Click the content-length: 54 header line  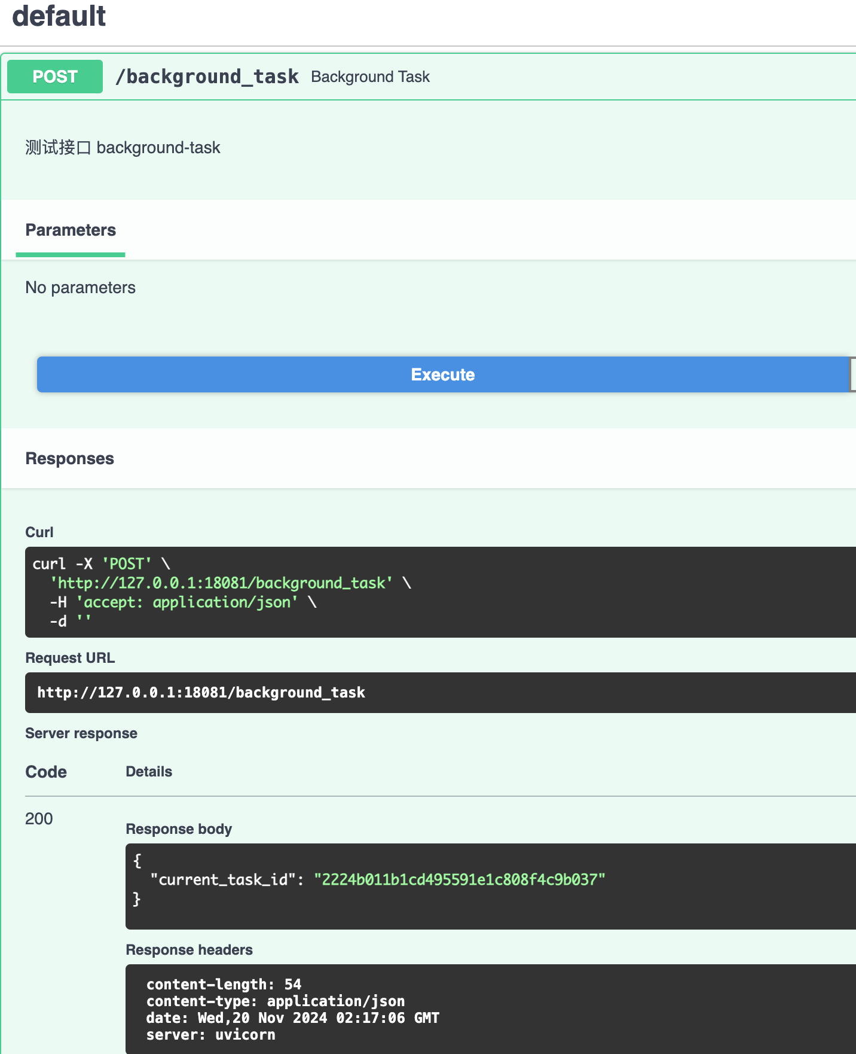click(x=224, y=984)
